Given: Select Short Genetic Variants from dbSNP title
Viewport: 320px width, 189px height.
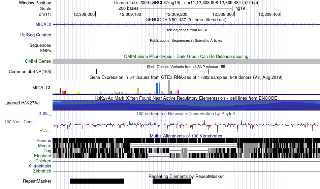Looking at the screenshot, I should click(x=186, y=67).
